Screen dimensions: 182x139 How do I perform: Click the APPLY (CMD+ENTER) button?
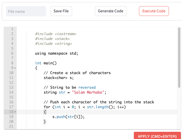pos(157,136)
